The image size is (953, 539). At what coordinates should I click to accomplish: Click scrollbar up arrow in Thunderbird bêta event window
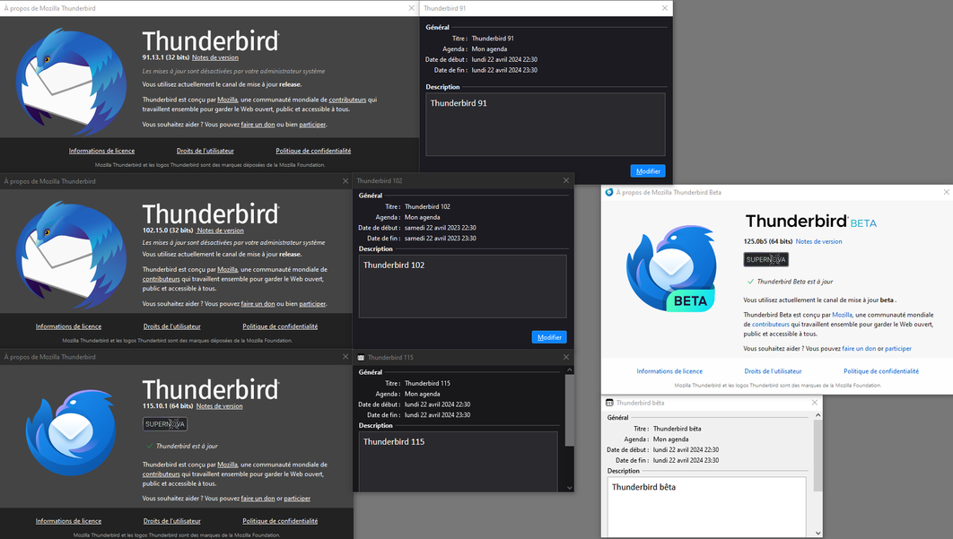(x=816, y=416)
